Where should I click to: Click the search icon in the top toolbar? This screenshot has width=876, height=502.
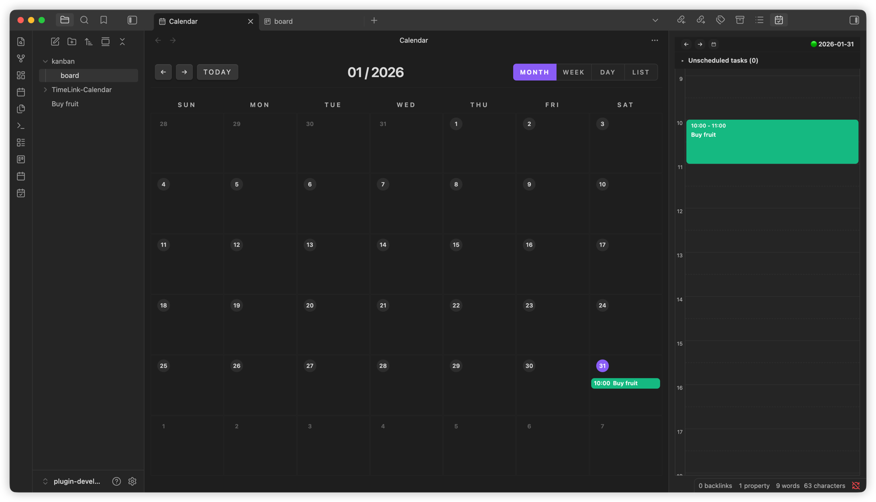tap(84, 19)
